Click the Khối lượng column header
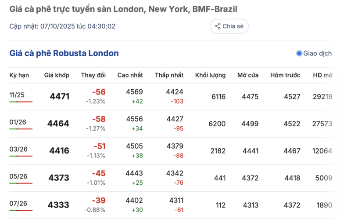Viewport: 351px width, 223px height. pos(210,75)
